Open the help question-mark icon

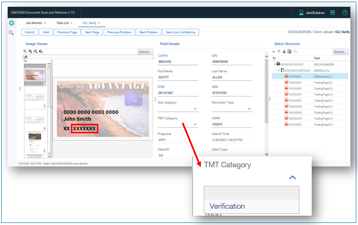coord(345,13)
